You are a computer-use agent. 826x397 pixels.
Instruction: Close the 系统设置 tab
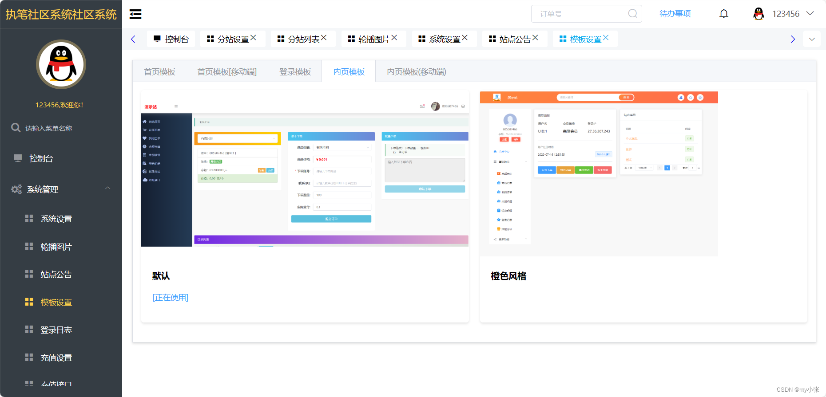465,38
